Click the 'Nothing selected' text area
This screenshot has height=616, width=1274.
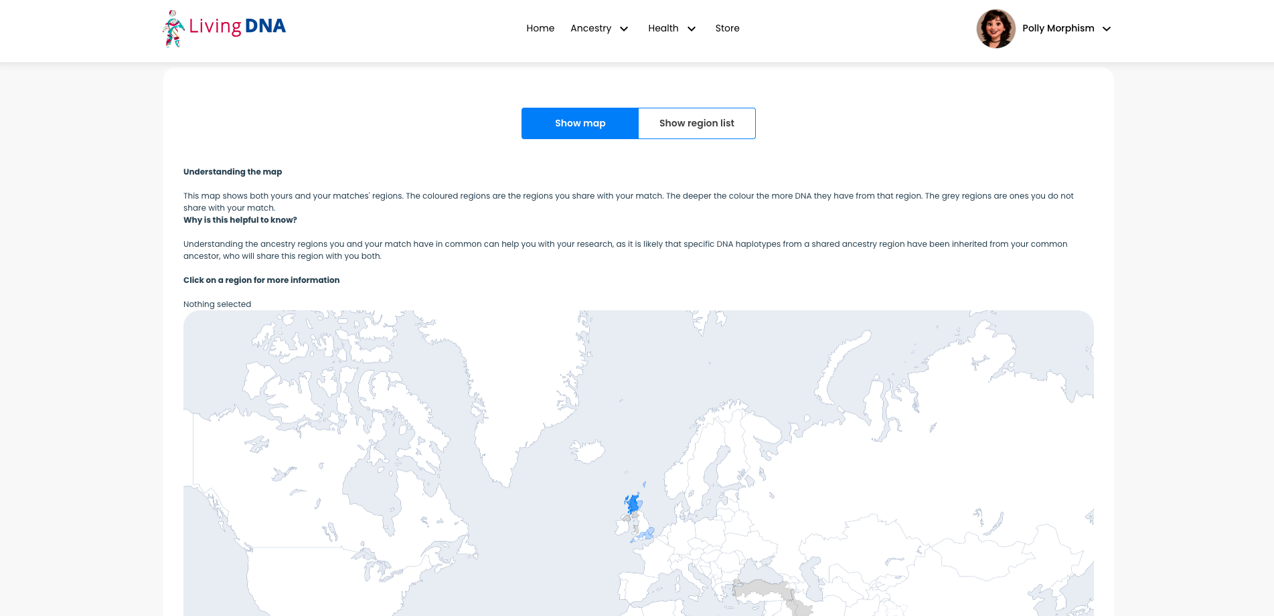tap(217, 304)
